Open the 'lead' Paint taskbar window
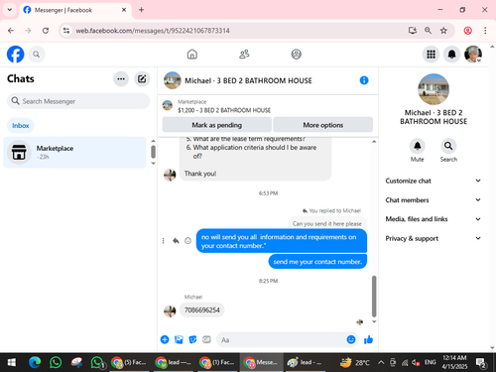Screen dimensions: 496x372 tap(305, 362)
